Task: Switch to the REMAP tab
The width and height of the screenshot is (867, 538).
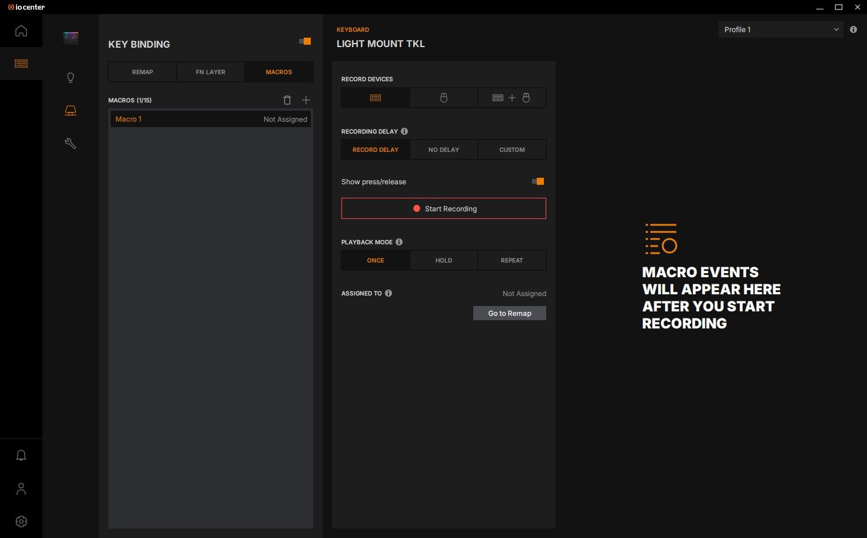Action: click(142, 72)
